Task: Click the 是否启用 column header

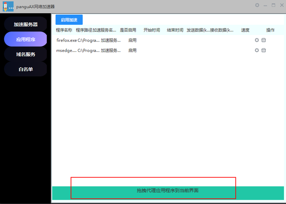Action: pos(128,30)
